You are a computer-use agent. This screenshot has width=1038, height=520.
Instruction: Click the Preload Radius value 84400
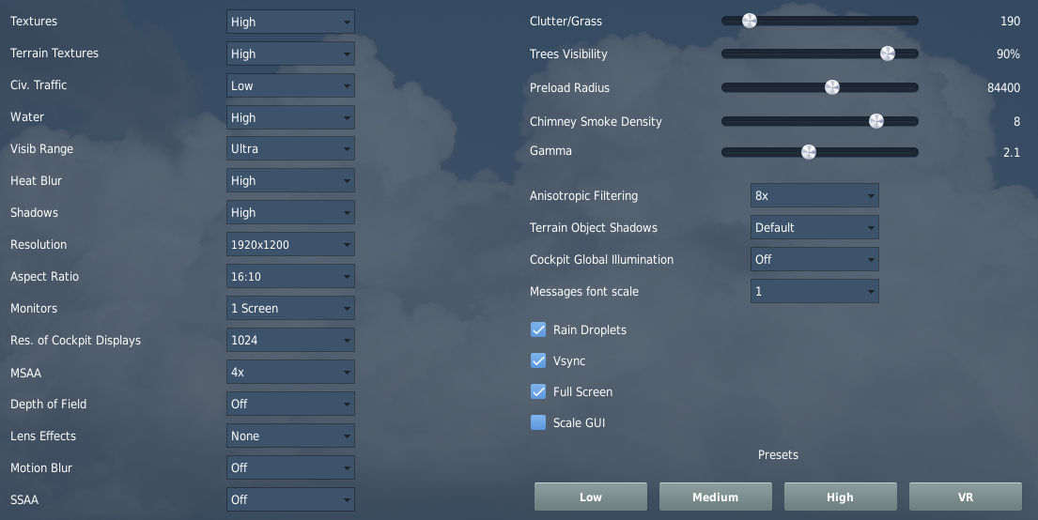pos(1003,87)
